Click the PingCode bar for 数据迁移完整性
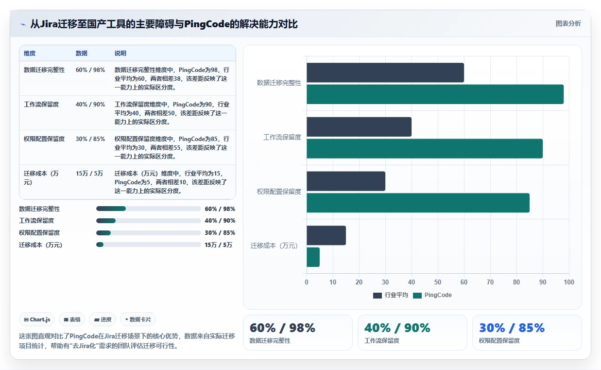The width and height of the screenshot is (601, 370). [x=435, y=94]
